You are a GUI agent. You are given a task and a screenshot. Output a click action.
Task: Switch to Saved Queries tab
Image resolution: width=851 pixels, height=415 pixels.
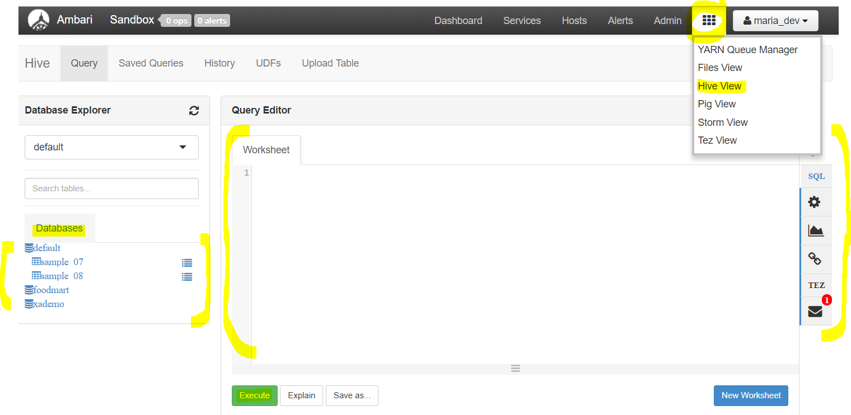point(151,63)
